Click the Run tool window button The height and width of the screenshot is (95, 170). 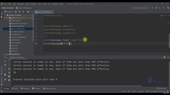(x=7, y=88)
